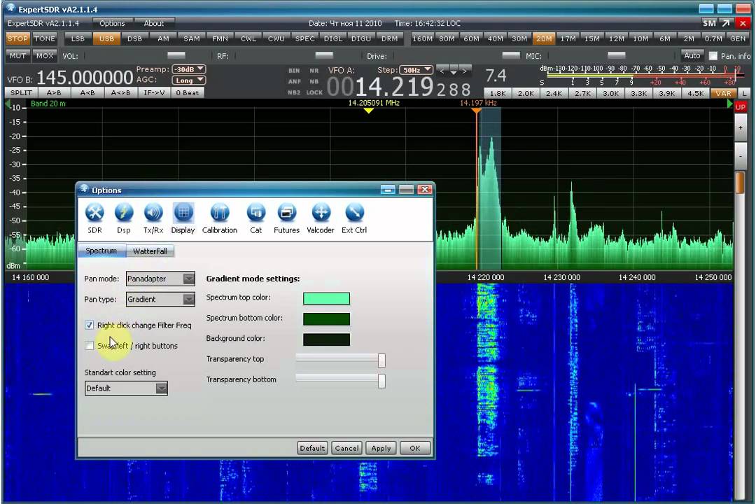Toggle the Auto button near MIC
Image resolution: width=756 pixels, height=504 pixels.
(692, 55)
